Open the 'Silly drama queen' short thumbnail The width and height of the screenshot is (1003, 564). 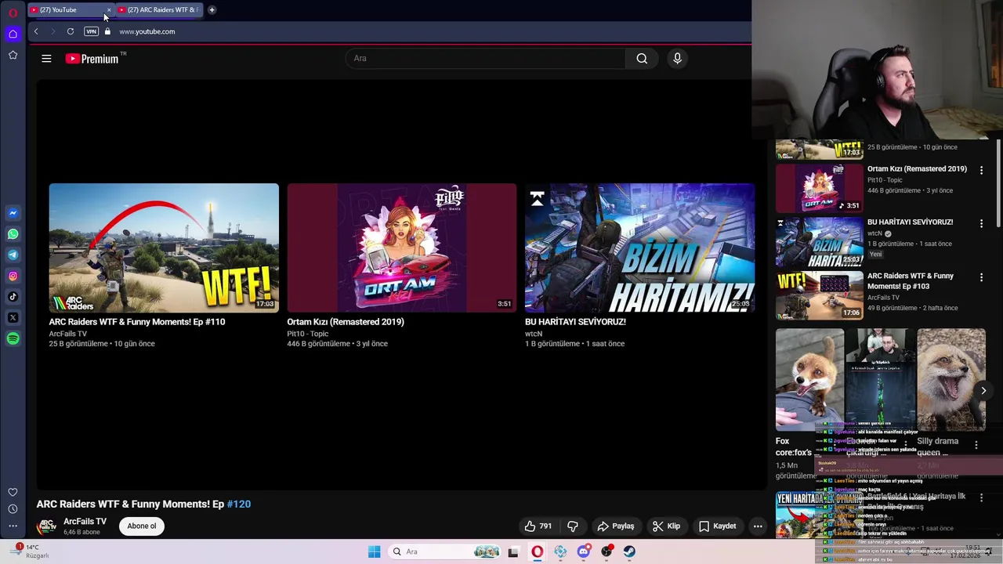click(951, 380)
